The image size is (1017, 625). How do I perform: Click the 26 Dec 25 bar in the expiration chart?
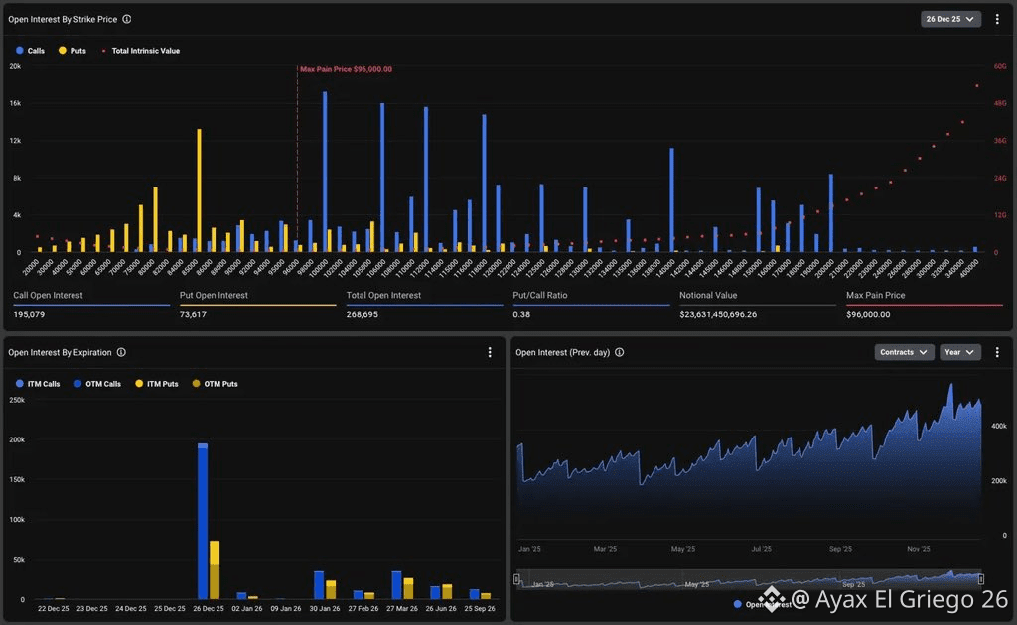pos(203,521)
